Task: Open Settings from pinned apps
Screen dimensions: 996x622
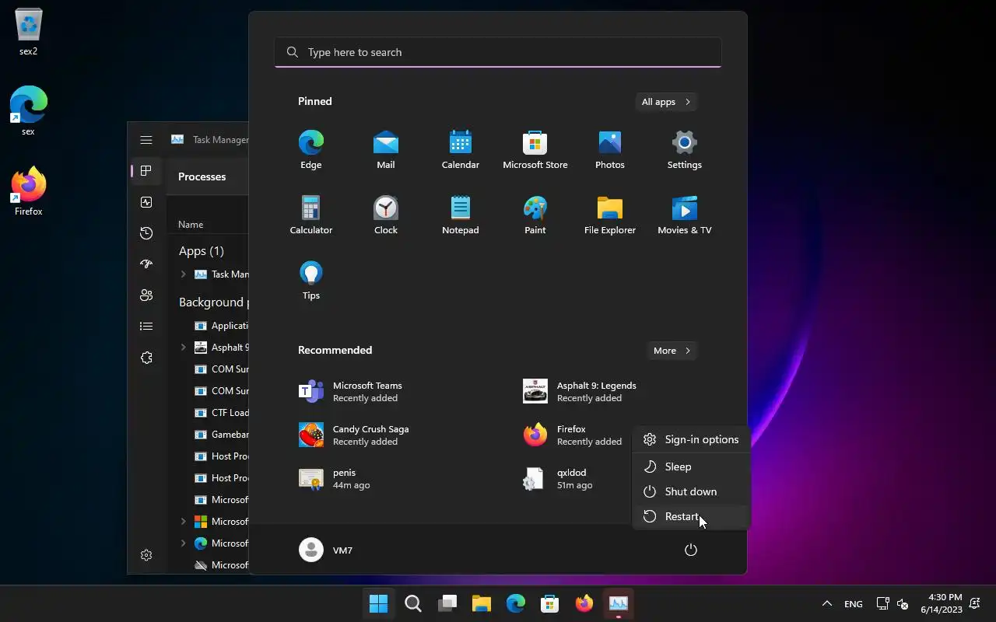Action: (684, 150)
